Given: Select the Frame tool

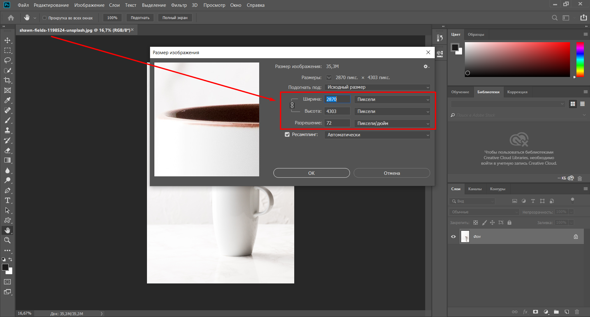Looking at the screenshot, I should coord(7,90).
